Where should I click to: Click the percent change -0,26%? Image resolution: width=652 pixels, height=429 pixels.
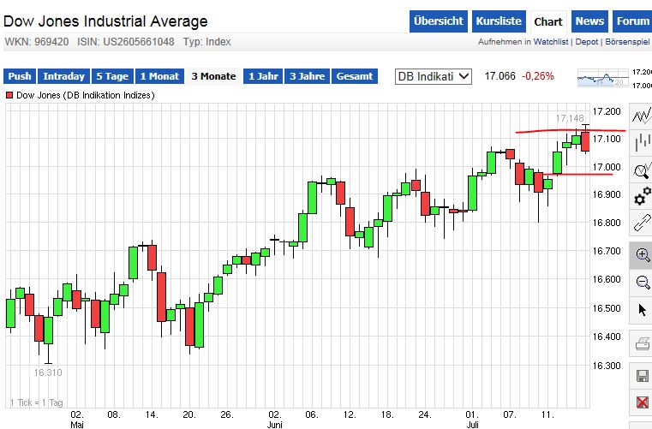coord(538,76)
